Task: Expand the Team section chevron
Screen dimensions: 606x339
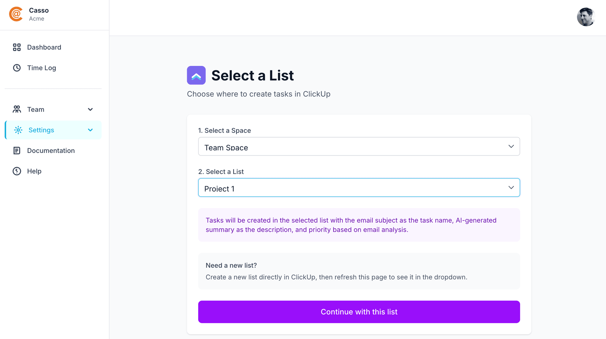Action: pyautogui.click(x=90, y=109)
